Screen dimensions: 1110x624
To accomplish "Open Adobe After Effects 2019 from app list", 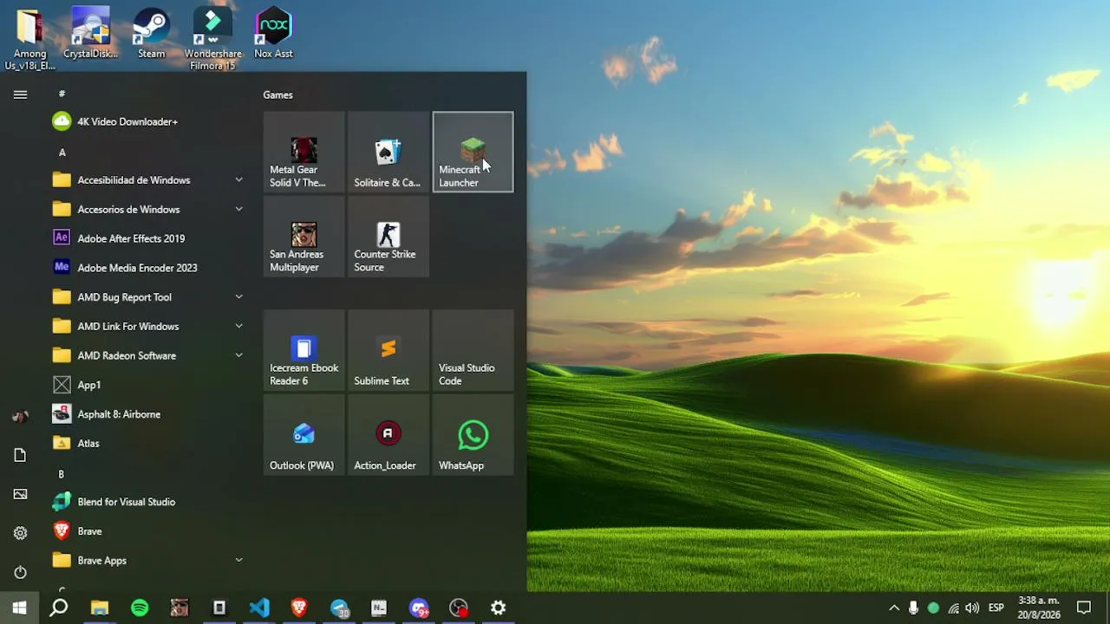I will 148,239.
